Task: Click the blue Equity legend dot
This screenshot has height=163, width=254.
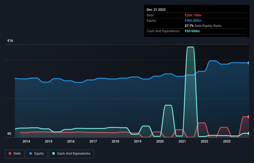Action: point(31,153)
